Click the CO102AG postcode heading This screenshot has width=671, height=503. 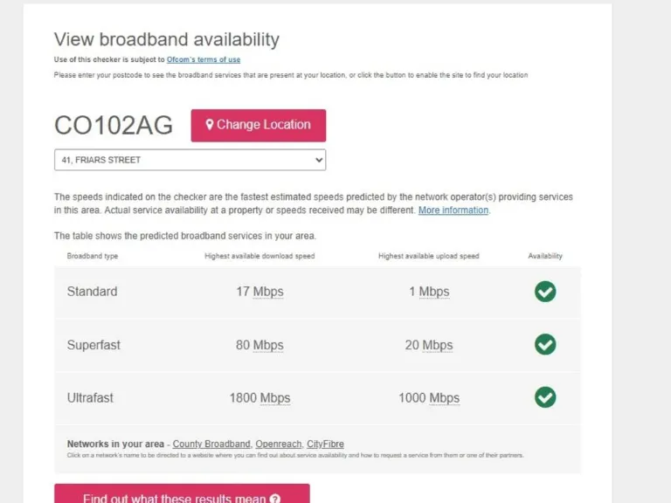pos(114,125)
